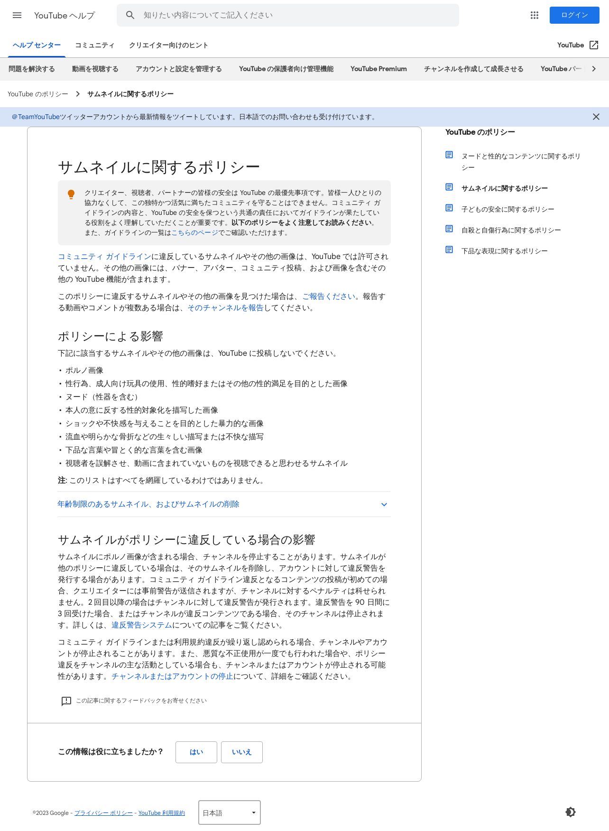Click breadcrumb chevron separator icon
Screen dimensions: 609x831
(78, 94)
